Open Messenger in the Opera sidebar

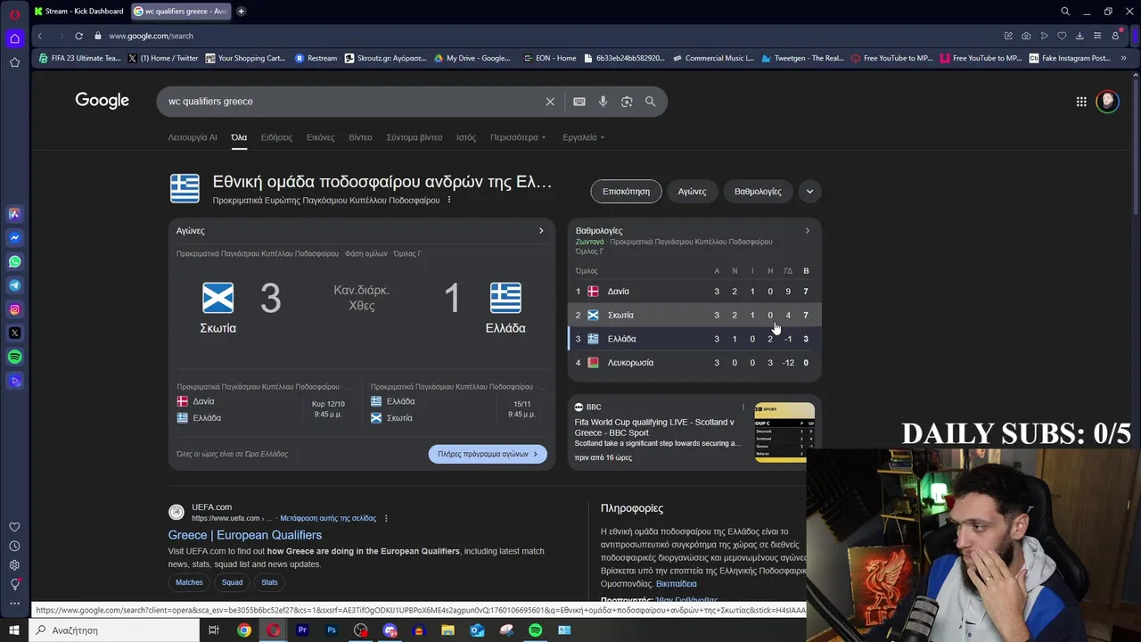[14, 237]
